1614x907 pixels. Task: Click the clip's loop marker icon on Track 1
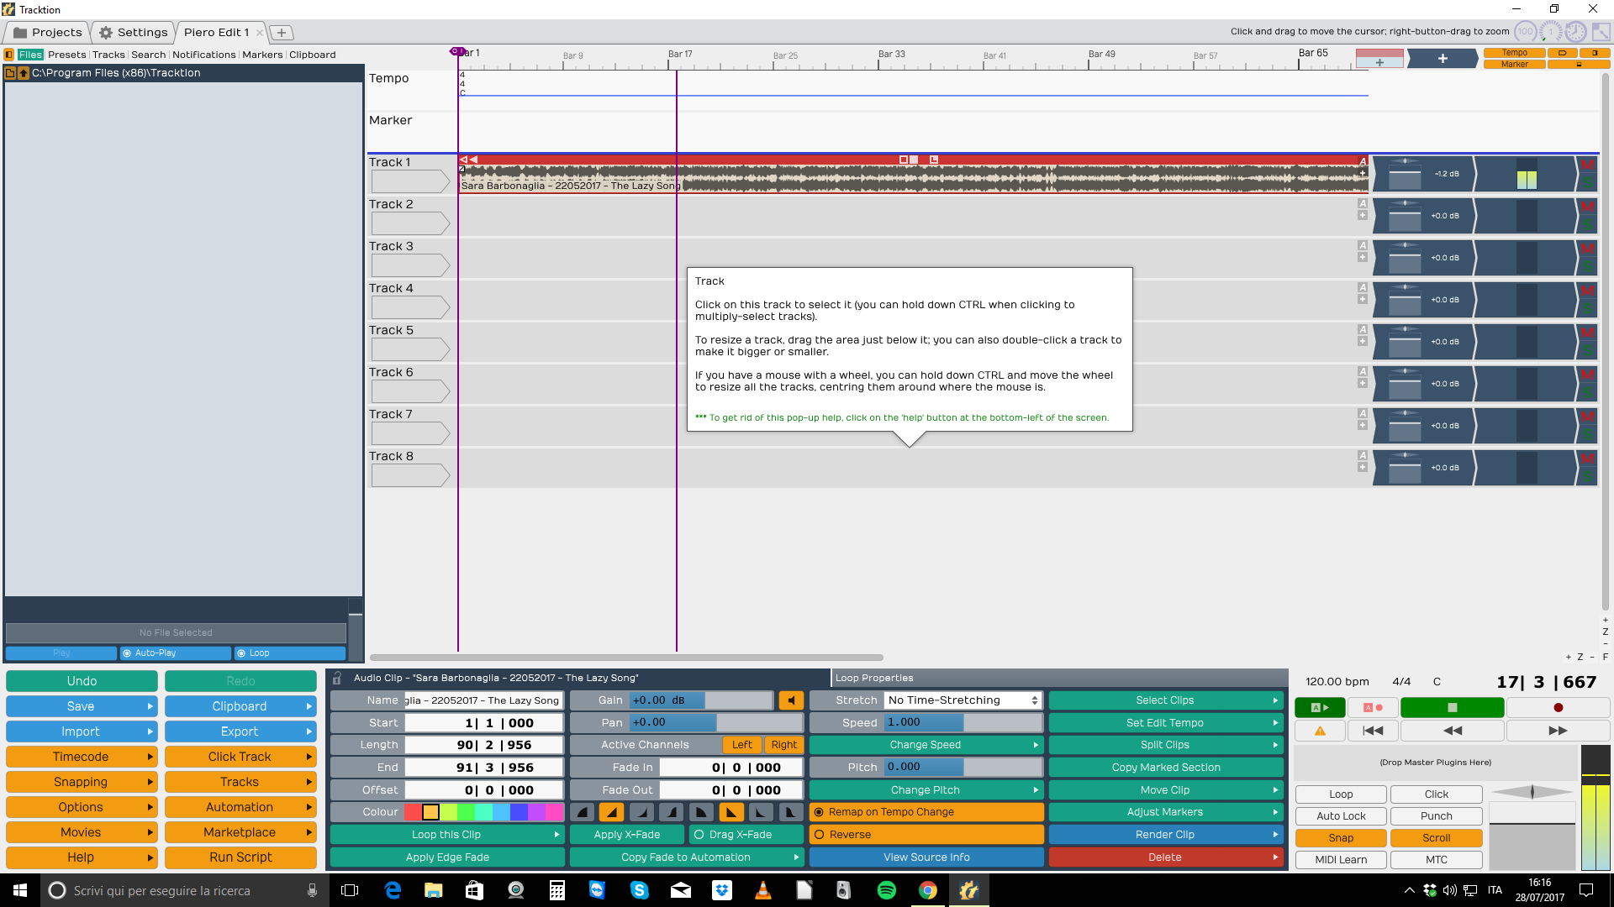click(934, 160)
